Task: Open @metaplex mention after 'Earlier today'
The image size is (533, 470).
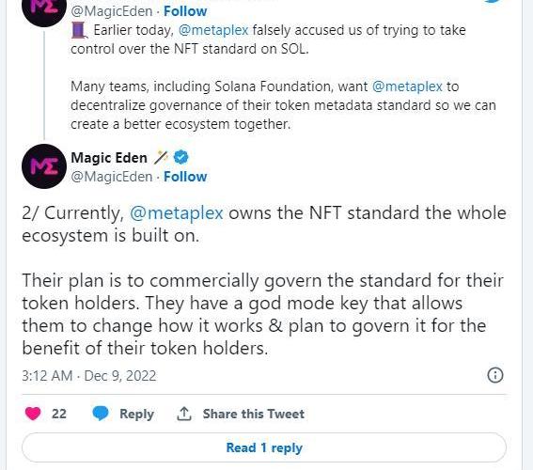Action: click(213, 30)
